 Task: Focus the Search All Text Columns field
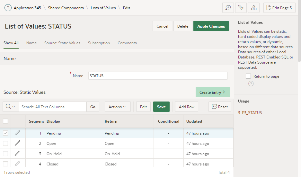[x=53, y=107]
